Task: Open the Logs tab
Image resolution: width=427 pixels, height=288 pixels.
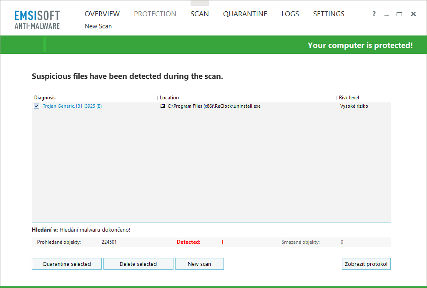Action: point(290,14)
